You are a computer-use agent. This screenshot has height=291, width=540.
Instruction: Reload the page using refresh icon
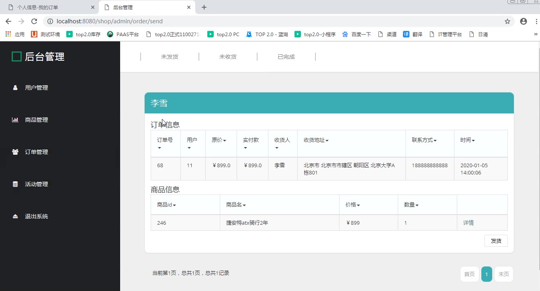point(34,21)
